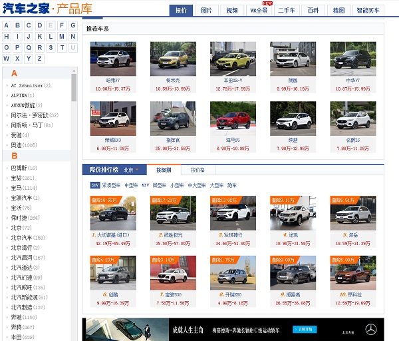Open the 爱驰 brand item

19,135
